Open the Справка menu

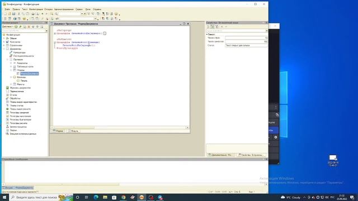click(x=97, y=9)
